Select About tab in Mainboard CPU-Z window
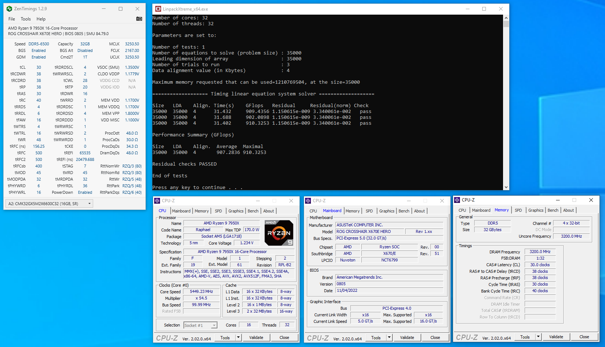The height and width of the screenshot is (347, 605). click(419, 211)
